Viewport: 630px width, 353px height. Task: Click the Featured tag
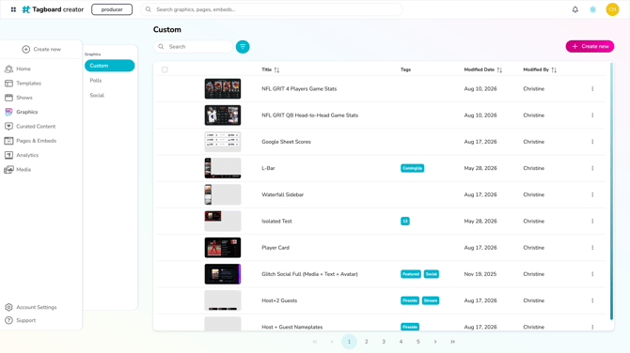click(x=411, y=274)
